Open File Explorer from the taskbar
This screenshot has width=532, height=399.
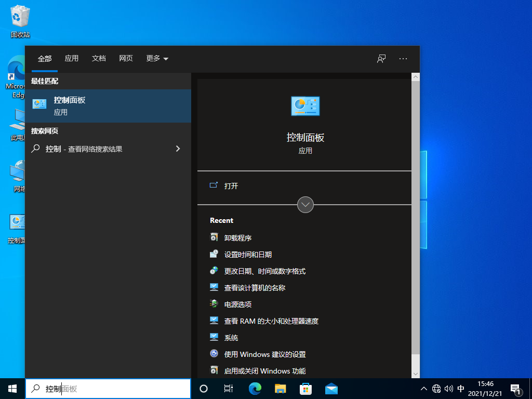tap(280, 388)
